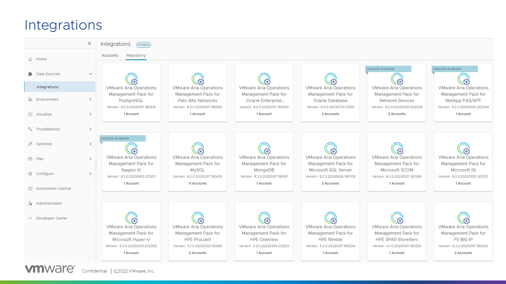Click the Developer Center code icon
The image size is (506, 284).
point(30,218)
